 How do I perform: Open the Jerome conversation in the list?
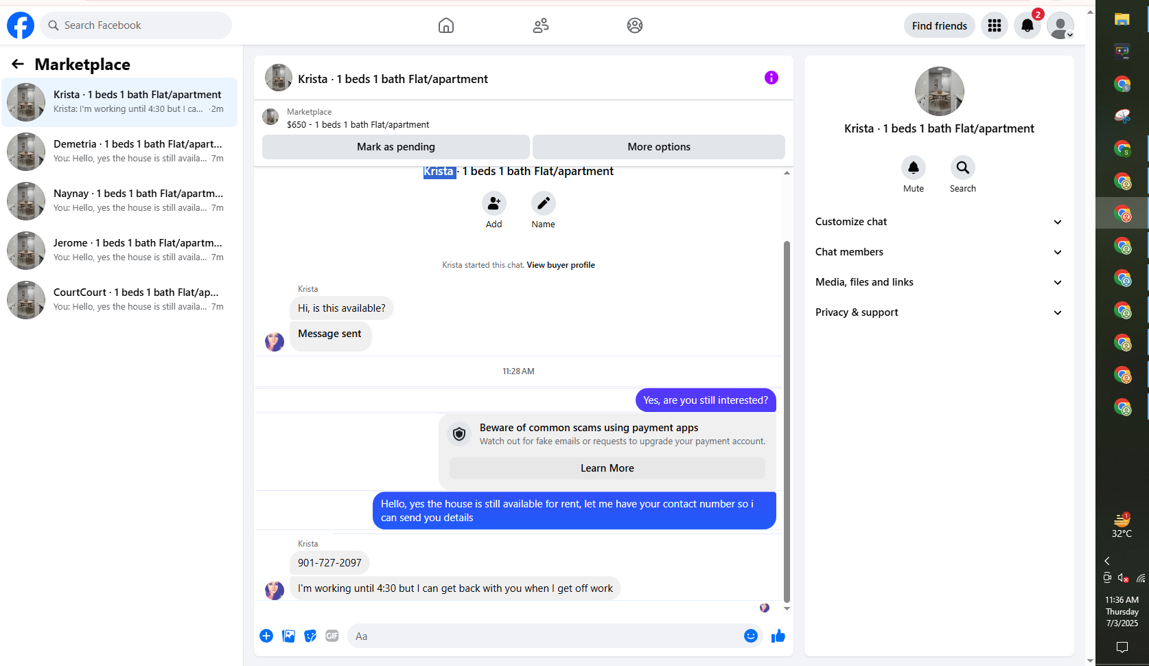(x=119, y=250)
